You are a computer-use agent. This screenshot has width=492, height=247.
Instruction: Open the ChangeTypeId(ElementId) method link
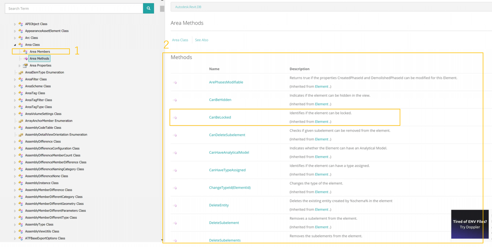tap(230, 187)
